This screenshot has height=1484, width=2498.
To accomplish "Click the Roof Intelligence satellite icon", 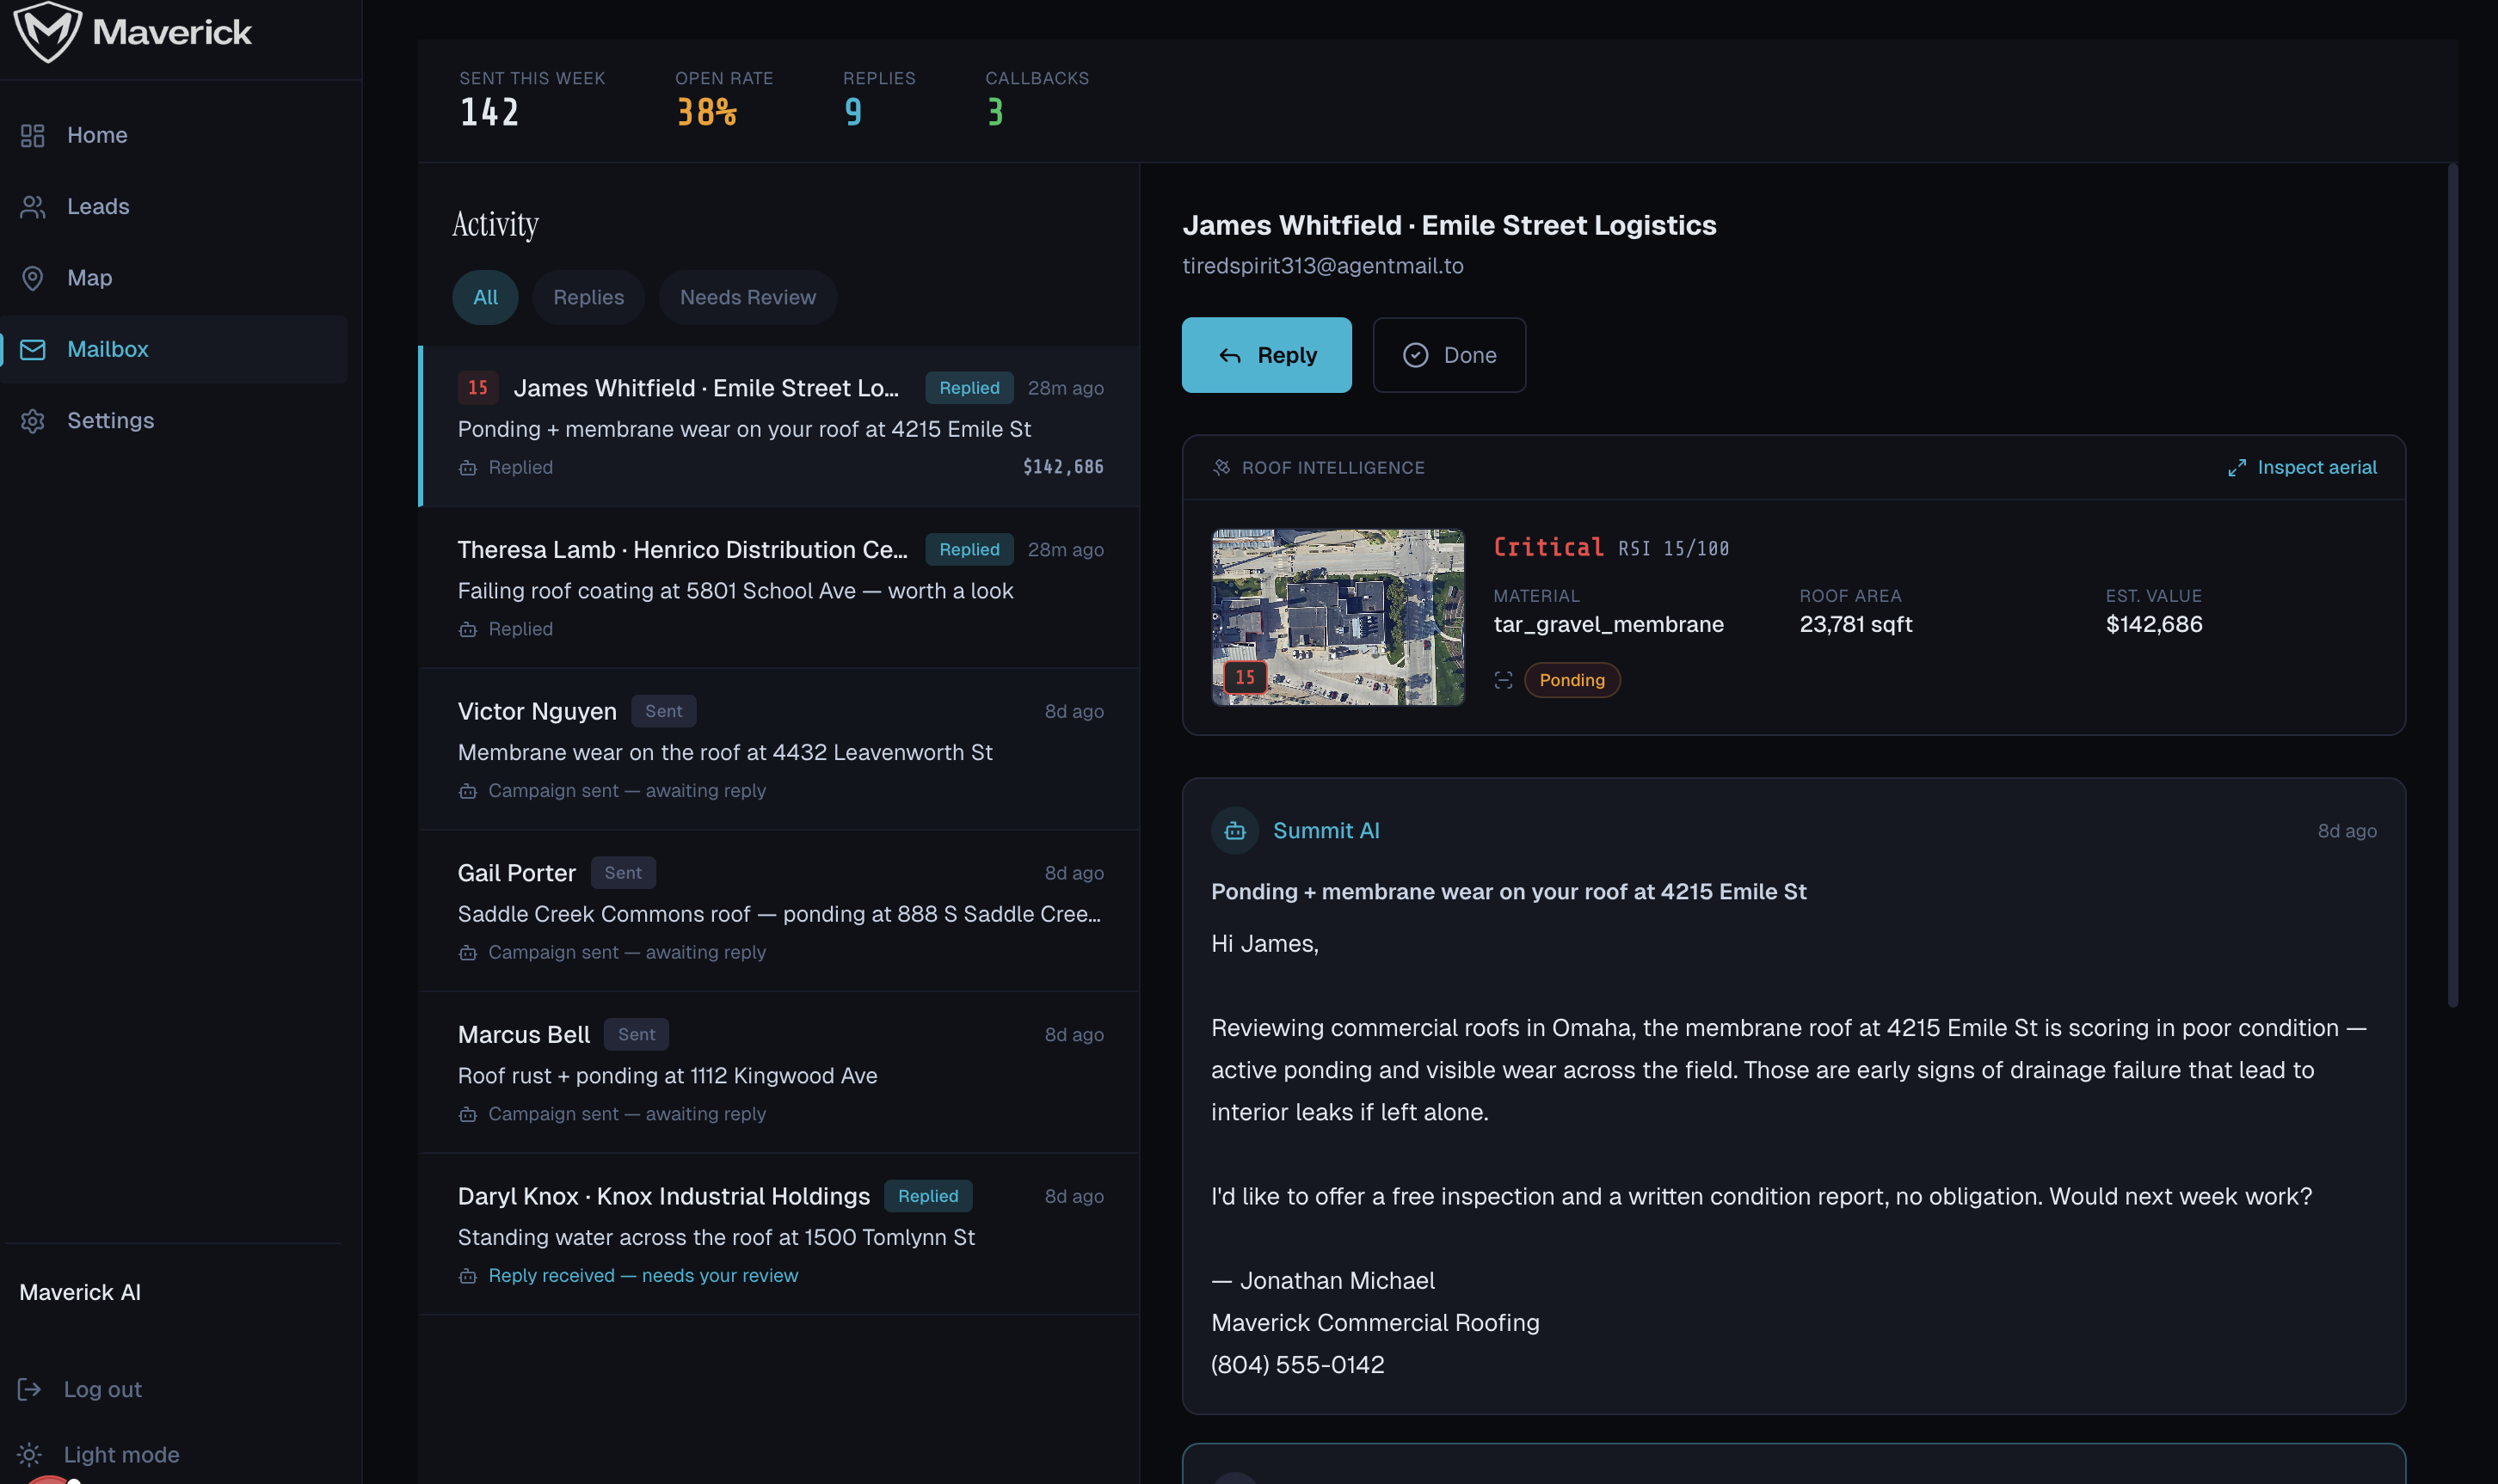I will [x=1221, y=467].
